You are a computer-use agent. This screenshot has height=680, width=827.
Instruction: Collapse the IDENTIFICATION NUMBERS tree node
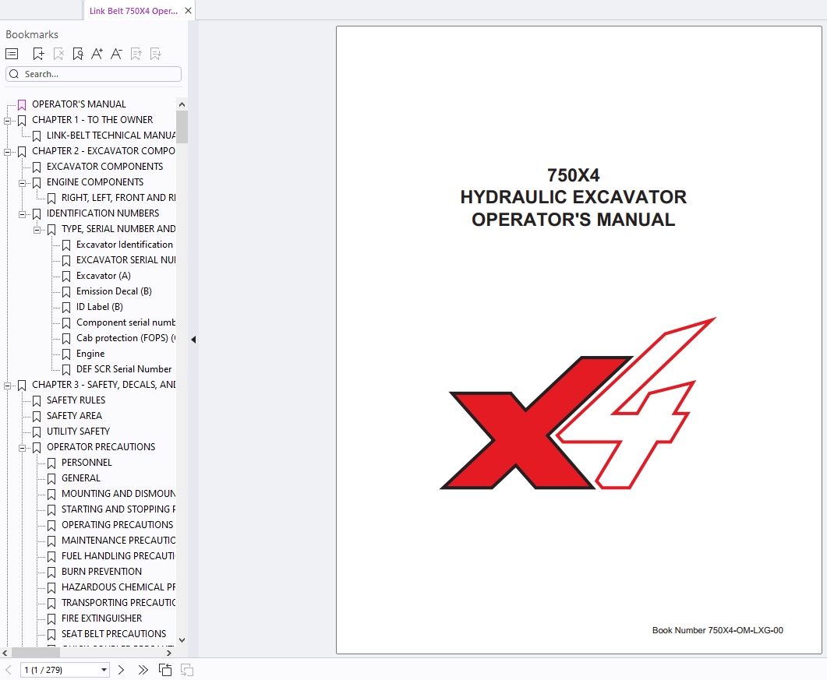click(x=23, y=213)
